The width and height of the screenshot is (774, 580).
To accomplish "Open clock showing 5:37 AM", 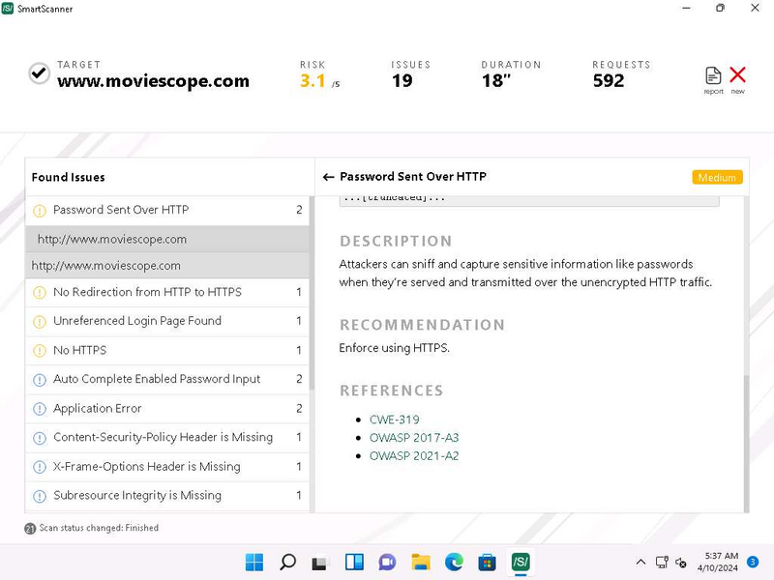I will point(717,562).
